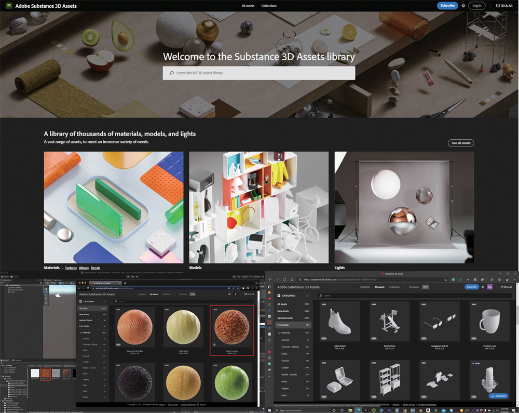Select Free Assets category in Edge window
This screenshot has height=413, width=519.
click(293, 325)
